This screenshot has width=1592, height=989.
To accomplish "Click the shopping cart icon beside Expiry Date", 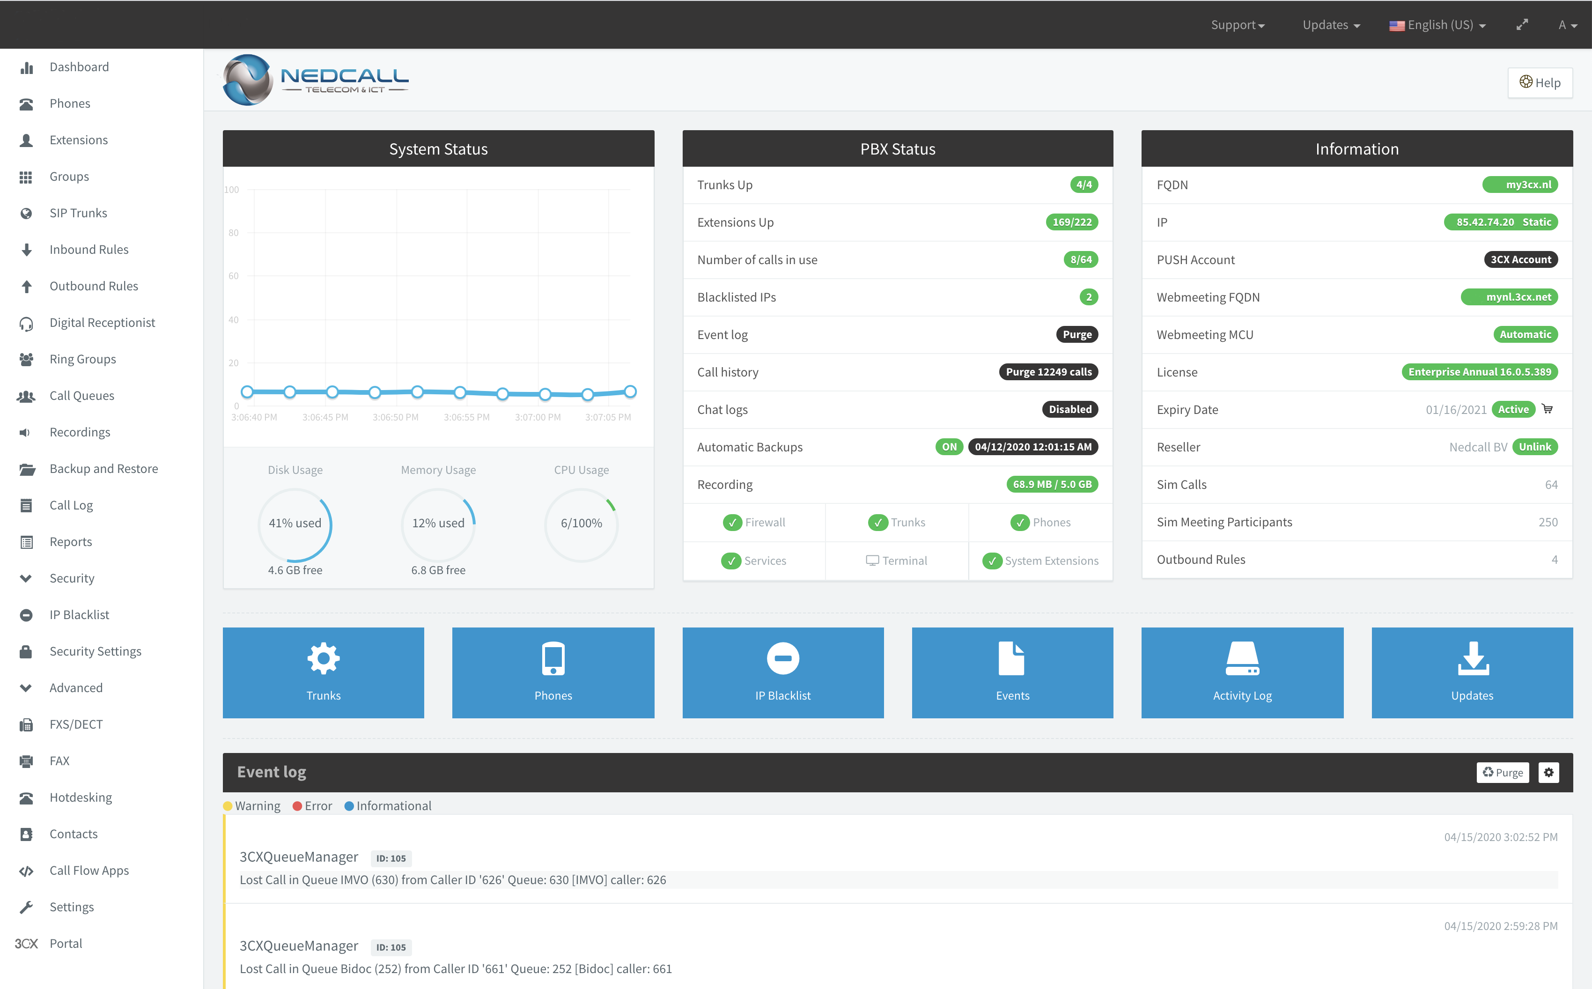I will (x=1548, y=409).
